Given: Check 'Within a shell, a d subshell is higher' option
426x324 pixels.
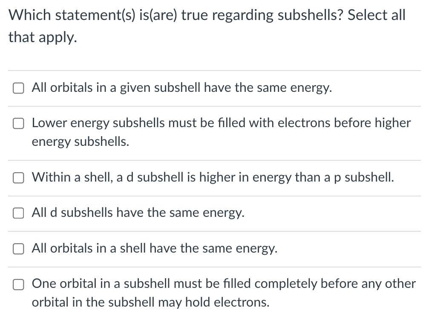Looking at the screenshot, I should coord(18,178).
